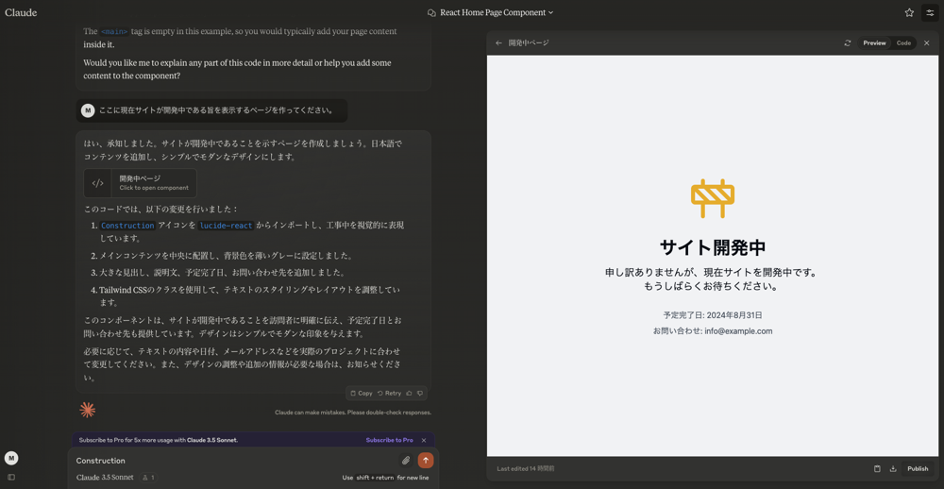944x489 pixels.
Task: Open the React Home Page Component title dropdown
Action: pyautogui.click(x=490, y=12)
